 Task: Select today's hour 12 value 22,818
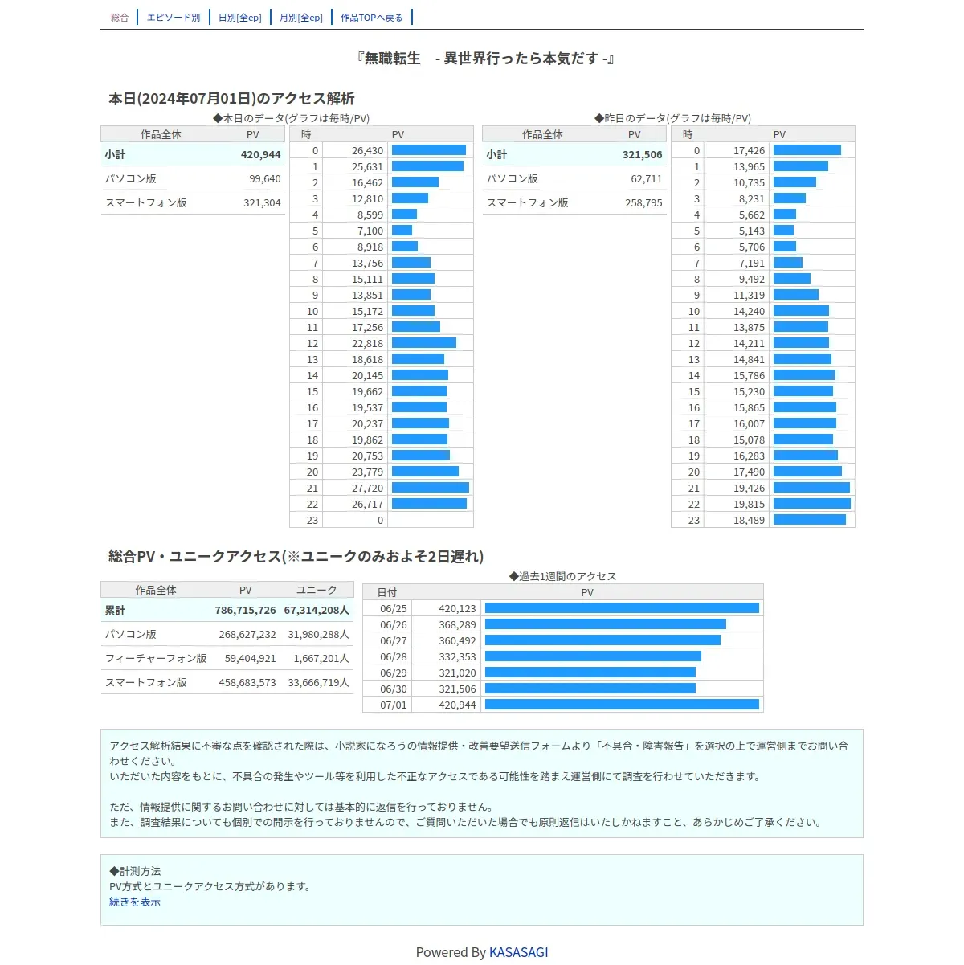[367, 343]
